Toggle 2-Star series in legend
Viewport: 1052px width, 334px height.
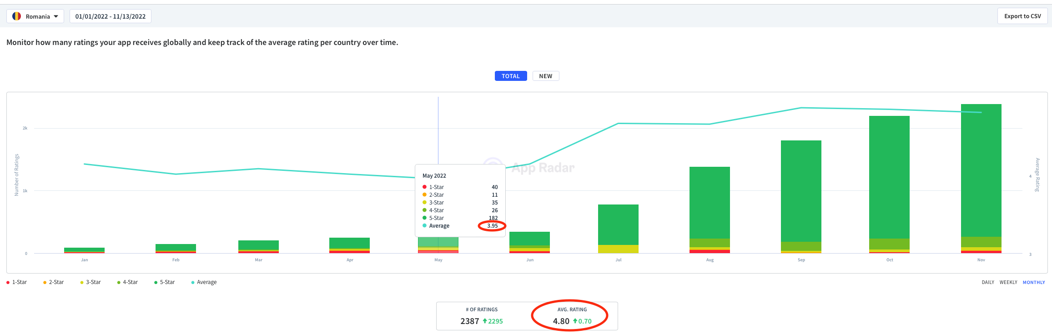click(x=54, y=282)
